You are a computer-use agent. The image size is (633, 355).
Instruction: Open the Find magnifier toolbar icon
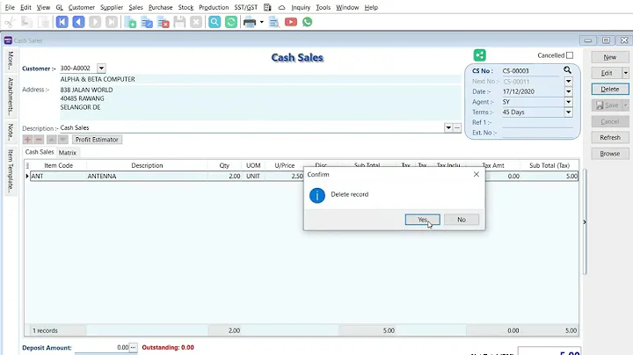[215, 22]
